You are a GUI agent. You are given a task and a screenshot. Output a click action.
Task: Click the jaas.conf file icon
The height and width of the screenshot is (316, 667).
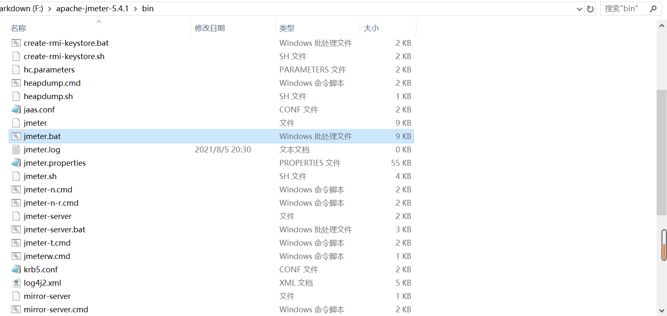point(16,109)
